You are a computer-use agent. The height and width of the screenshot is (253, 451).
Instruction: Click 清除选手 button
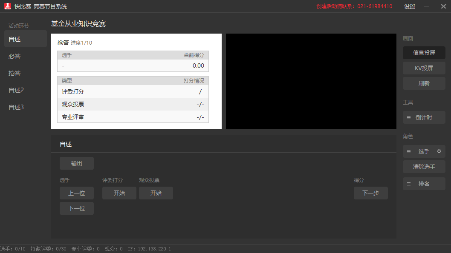tap(424, 167)
